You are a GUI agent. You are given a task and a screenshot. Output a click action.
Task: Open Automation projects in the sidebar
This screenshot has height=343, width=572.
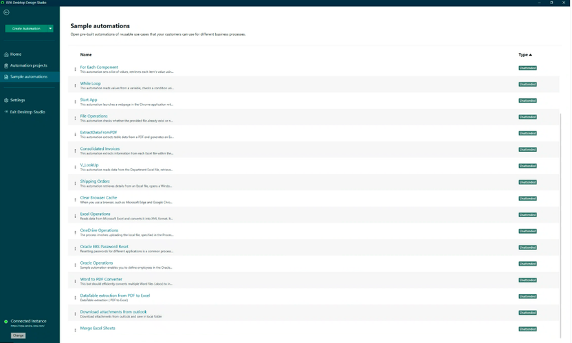click(28, 65)
